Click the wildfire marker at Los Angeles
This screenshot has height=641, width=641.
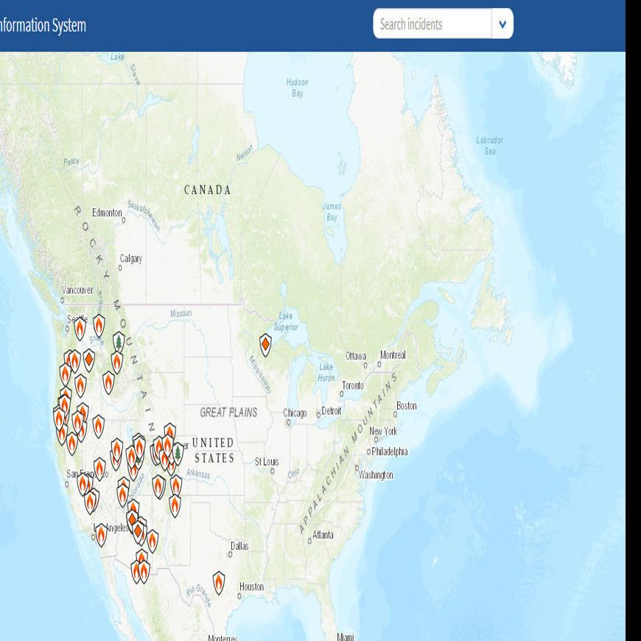point(101,534)
